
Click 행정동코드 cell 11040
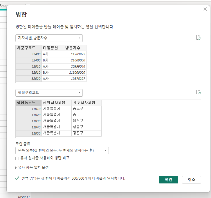click(28, 127)
